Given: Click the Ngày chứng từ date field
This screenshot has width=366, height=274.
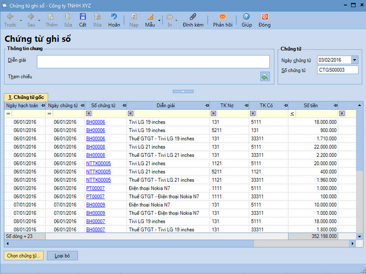Looking at the screenshot, I should pos(334,60).
